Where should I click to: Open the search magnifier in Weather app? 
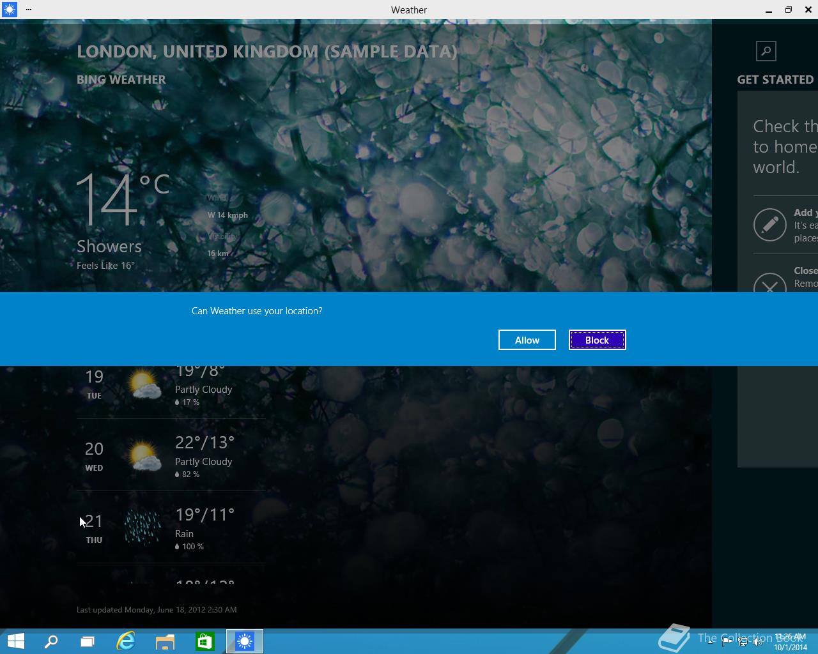[x=766, y=51]
